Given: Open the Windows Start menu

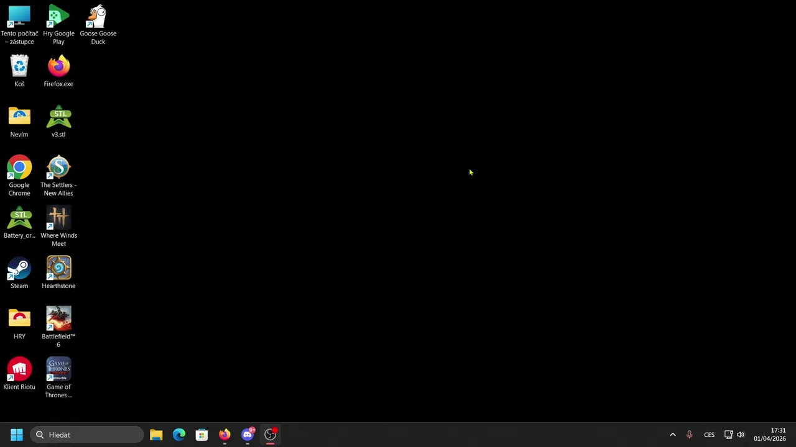Looking at the screenshot, I should click(x=17, y=435).
